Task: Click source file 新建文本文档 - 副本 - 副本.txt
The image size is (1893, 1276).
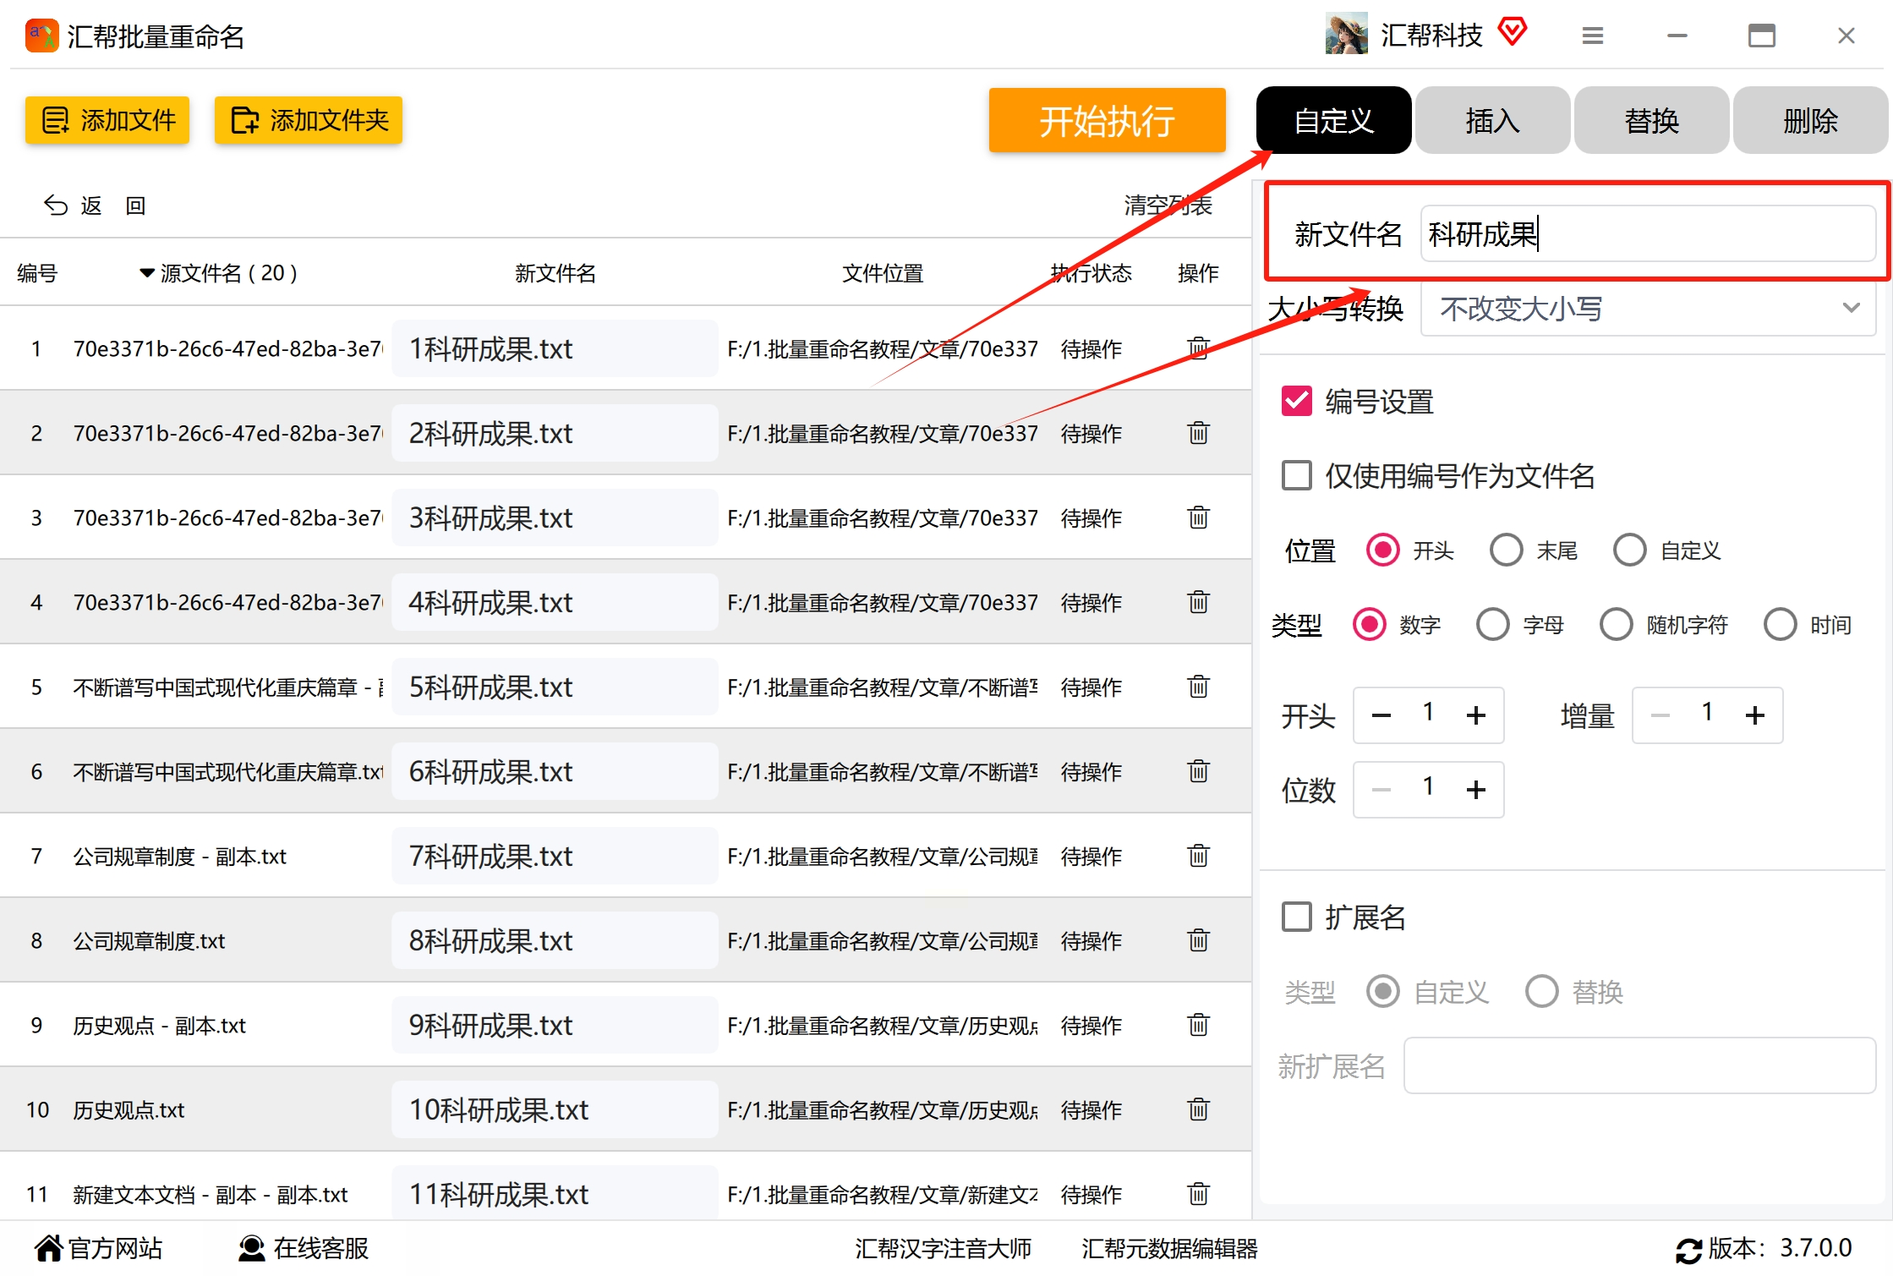Action: [x=211, y=1194]
